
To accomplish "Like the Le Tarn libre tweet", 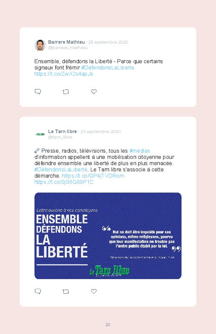I will [94, 291].
